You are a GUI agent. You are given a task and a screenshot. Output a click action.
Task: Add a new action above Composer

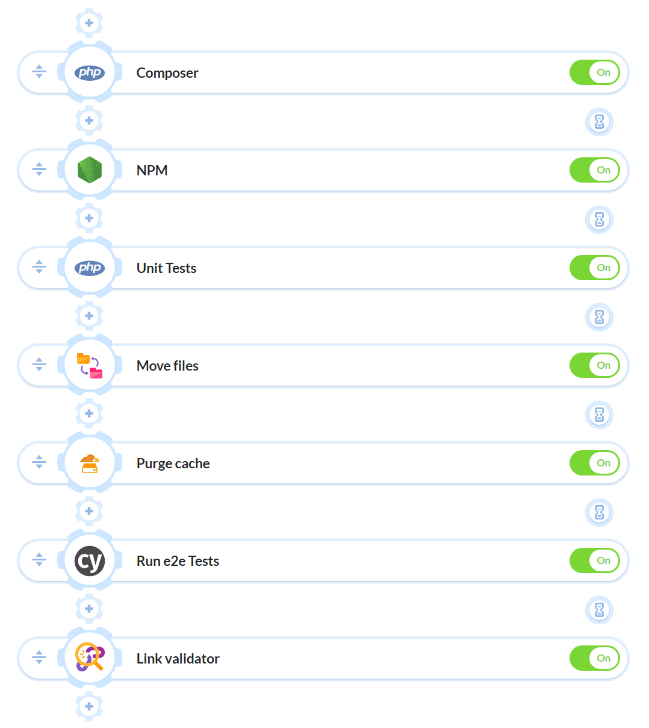89,22
